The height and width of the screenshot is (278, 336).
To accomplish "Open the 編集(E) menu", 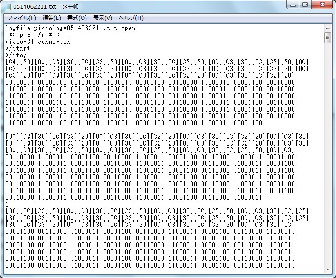I will pos(52,18).
